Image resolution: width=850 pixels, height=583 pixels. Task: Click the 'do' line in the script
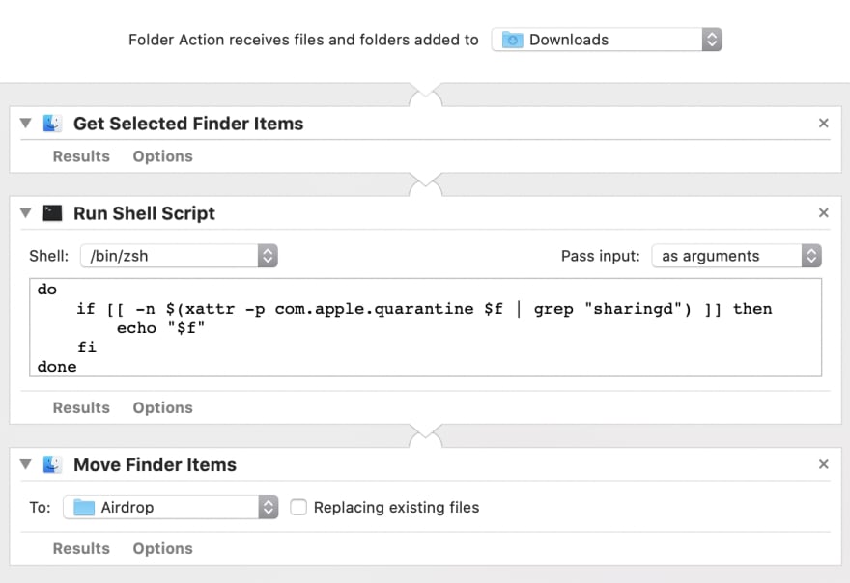[x=47, y=290]
